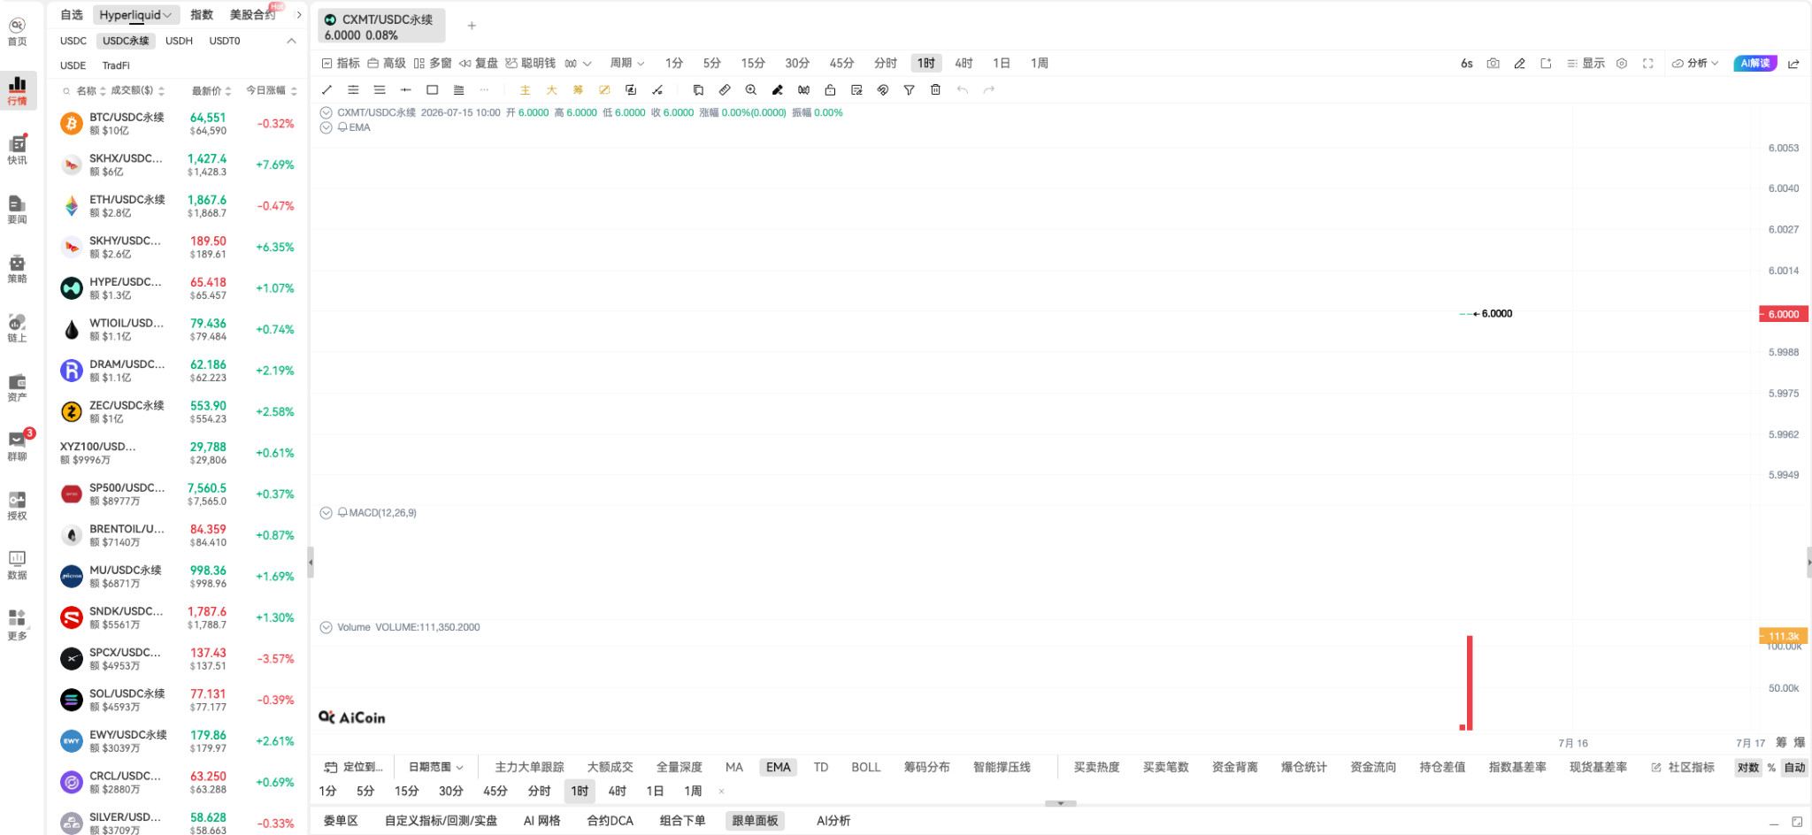Screen dimensions: 1812x835
Task: Toggle percent scale button
Action: click(x=1771, y=767)
